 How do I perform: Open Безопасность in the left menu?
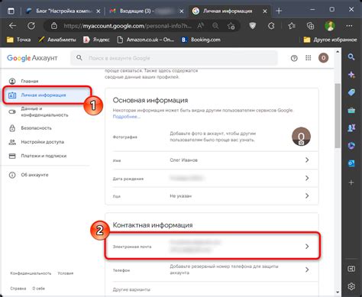click(x=36, y=128)
